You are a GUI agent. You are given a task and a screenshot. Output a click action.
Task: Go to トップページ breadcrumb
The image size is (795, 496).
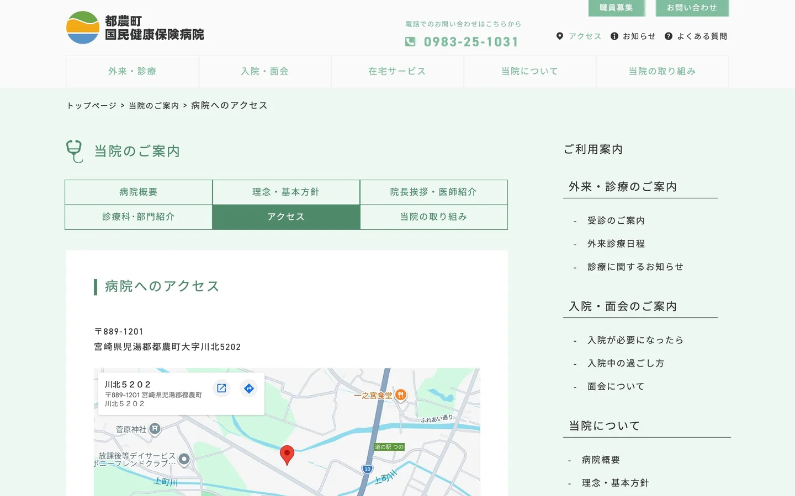(x=92, y=106)
